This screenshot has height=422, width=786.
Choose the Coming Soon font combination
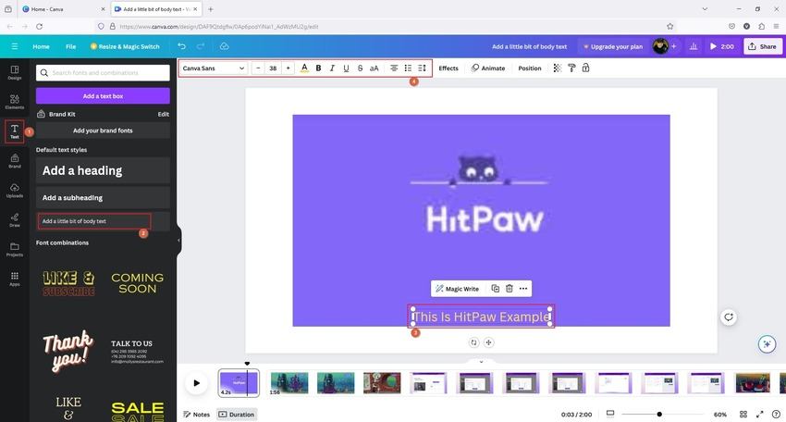coord(138,283)
